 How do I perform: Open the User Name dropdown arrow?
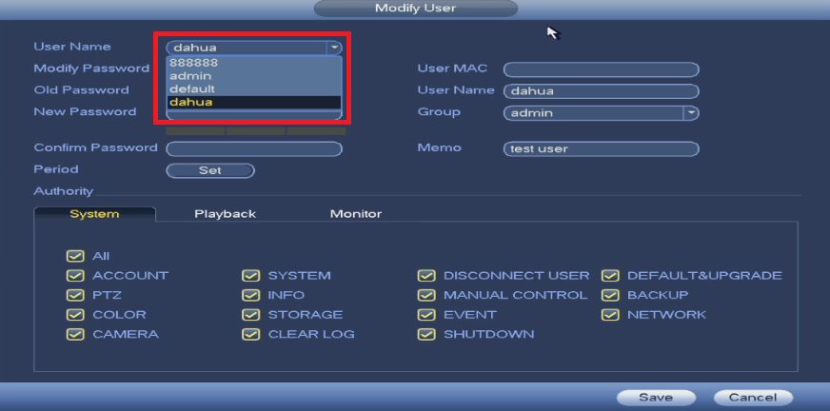pos(334,49)
